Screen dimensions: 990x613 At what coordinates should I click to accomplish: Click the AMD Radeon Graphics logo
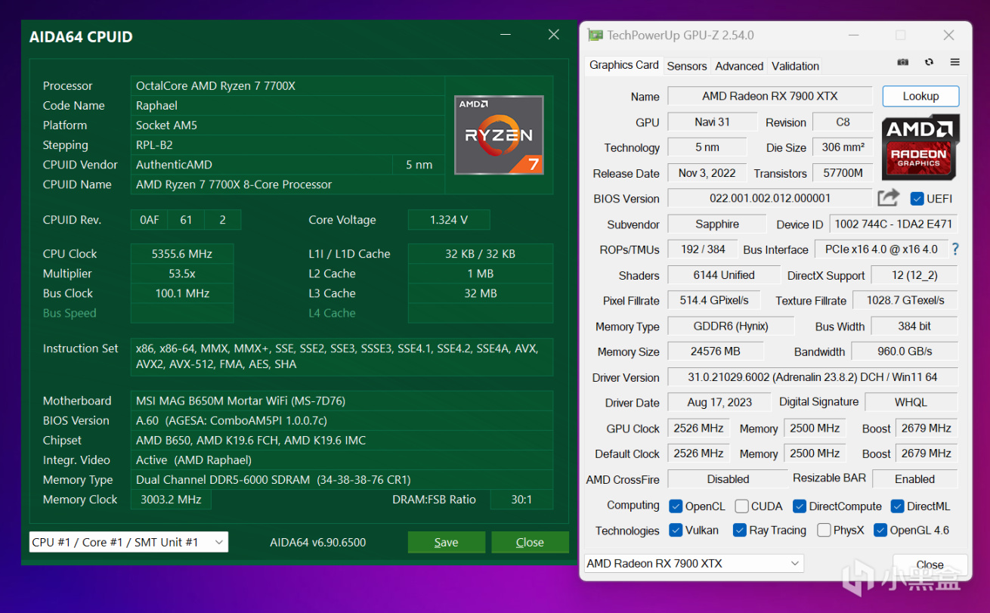pos(920,147)
